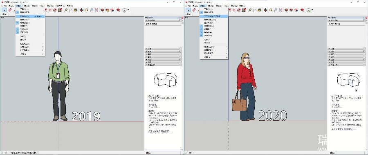Pick the Eraser tool in 2019 window
The image size is (368, 155).
10,10
